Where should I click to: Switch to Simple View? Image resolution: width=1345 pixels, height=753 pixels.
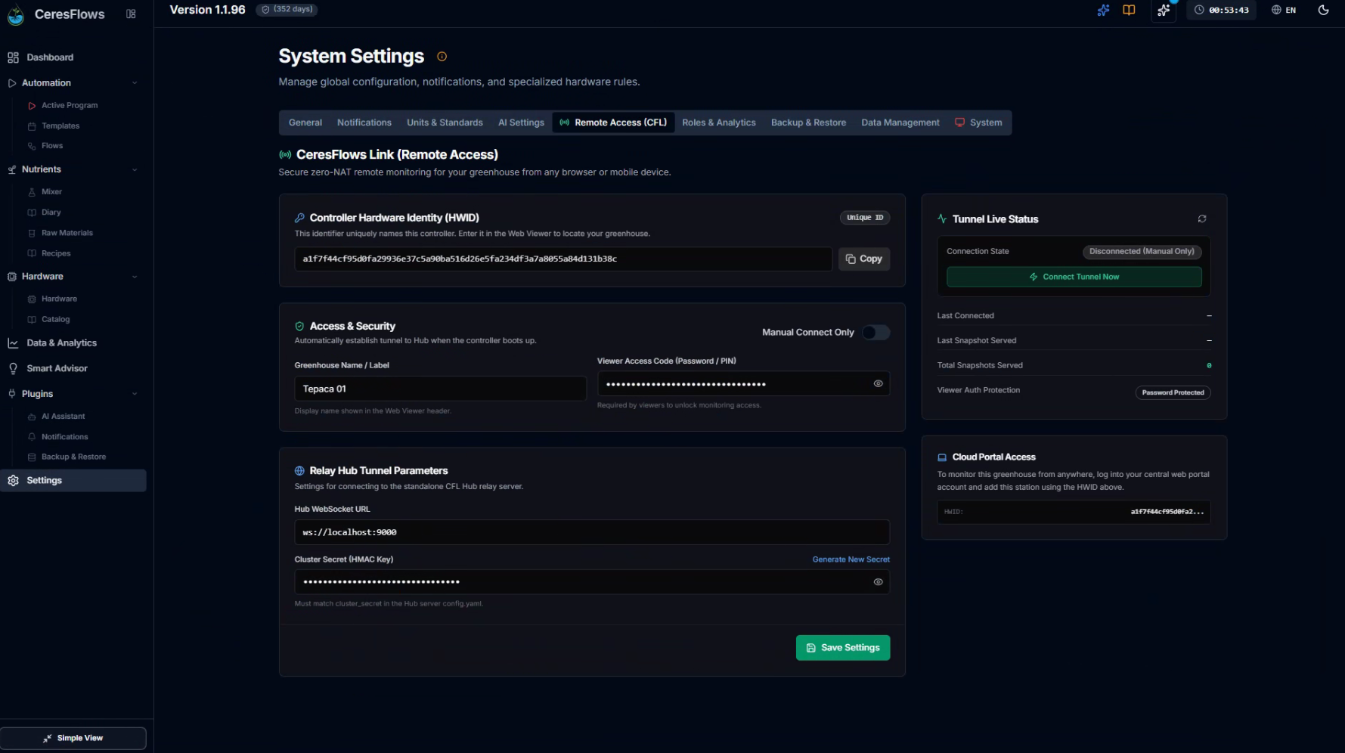click(x=73, y=738)
